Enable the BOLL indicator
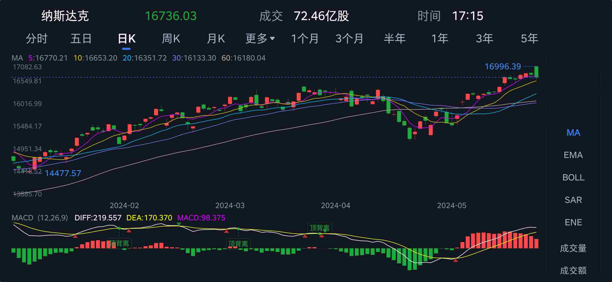 coord(573,178)
